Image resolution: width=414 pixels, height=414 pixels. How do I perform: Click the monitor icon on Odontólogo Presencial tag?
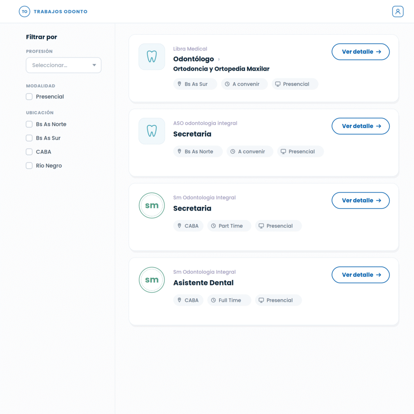(x=278, y=84)
